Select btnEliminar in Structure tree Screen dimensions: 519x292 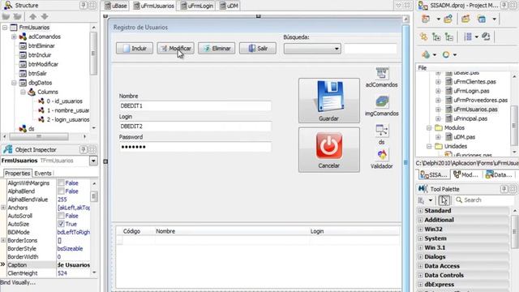tap(41, 46)
